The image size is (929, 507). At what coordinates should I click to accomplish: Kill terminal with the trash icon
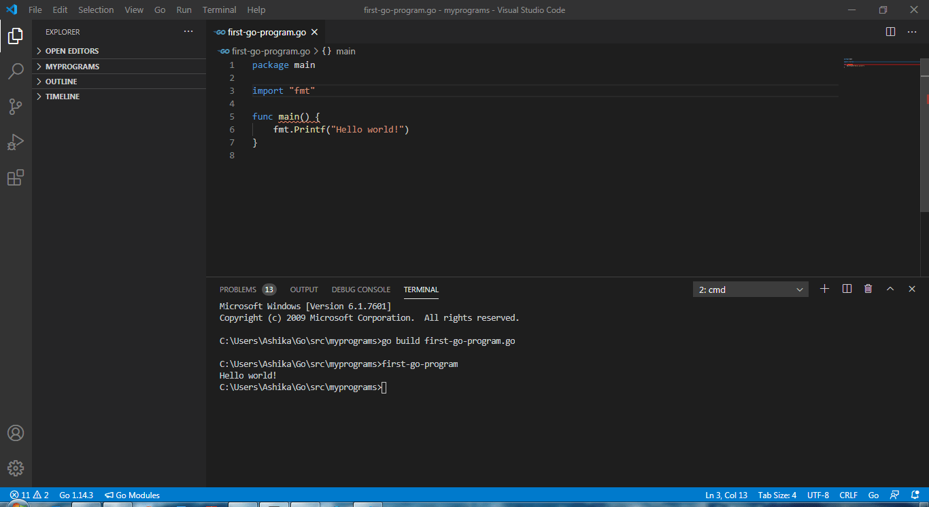pyautogui.click(x=868, y=289)
